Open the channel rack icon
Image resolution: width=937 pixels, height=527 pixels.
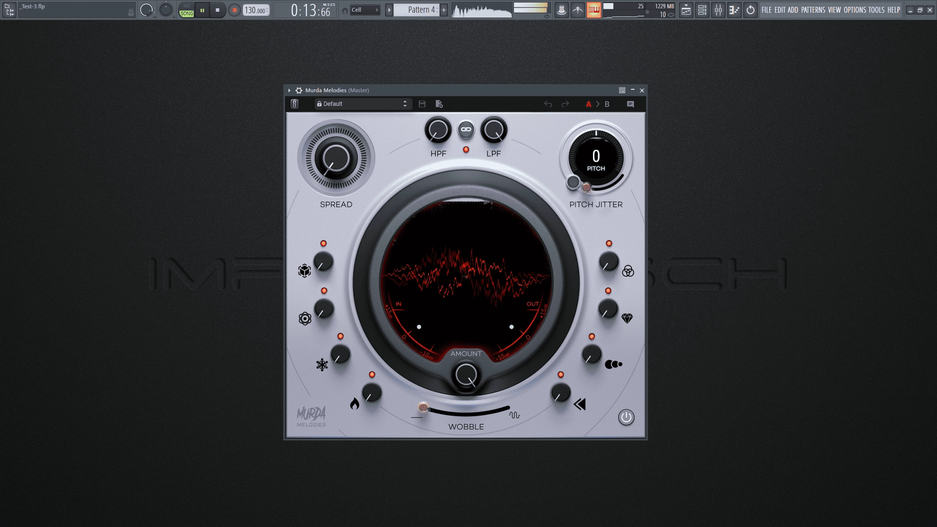pos(702,10)
